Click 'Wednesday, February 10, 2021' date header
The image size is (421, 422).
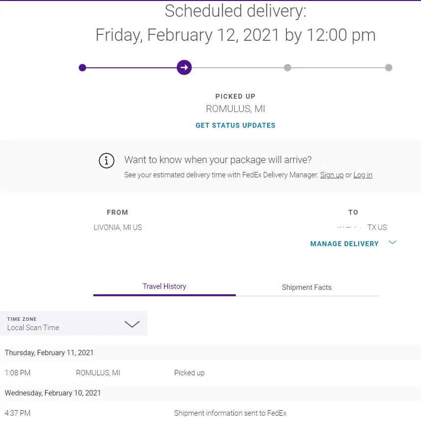(53, 393)
